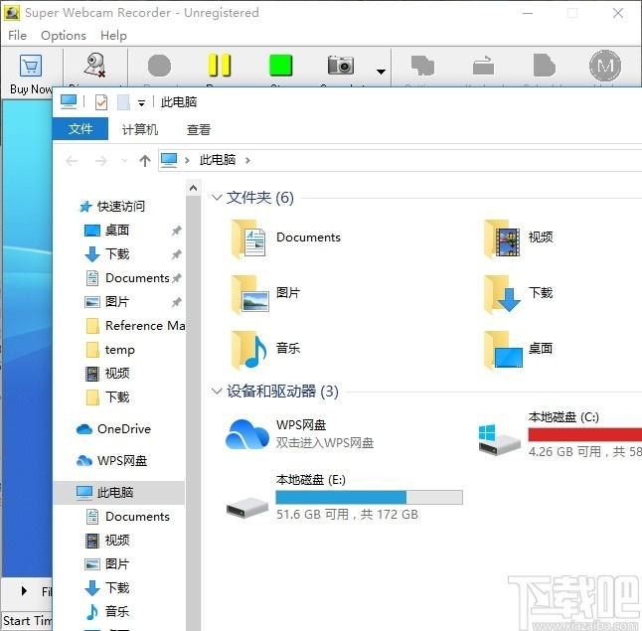The width and height of the screenshot is (642, 631).
Task: Click the Buy Now cart icon
Action: pos(31,66)
